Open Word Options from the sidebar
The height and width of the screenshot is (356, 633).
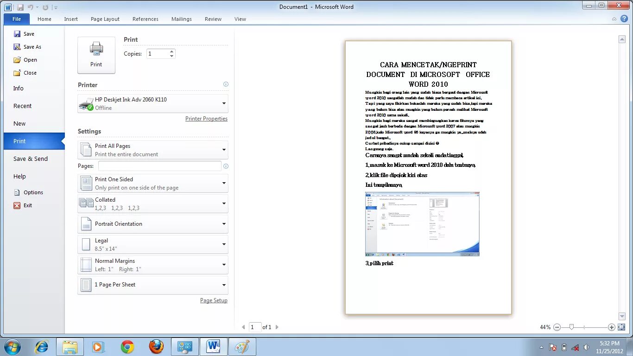pyautogui.click(x=28, y=192)
